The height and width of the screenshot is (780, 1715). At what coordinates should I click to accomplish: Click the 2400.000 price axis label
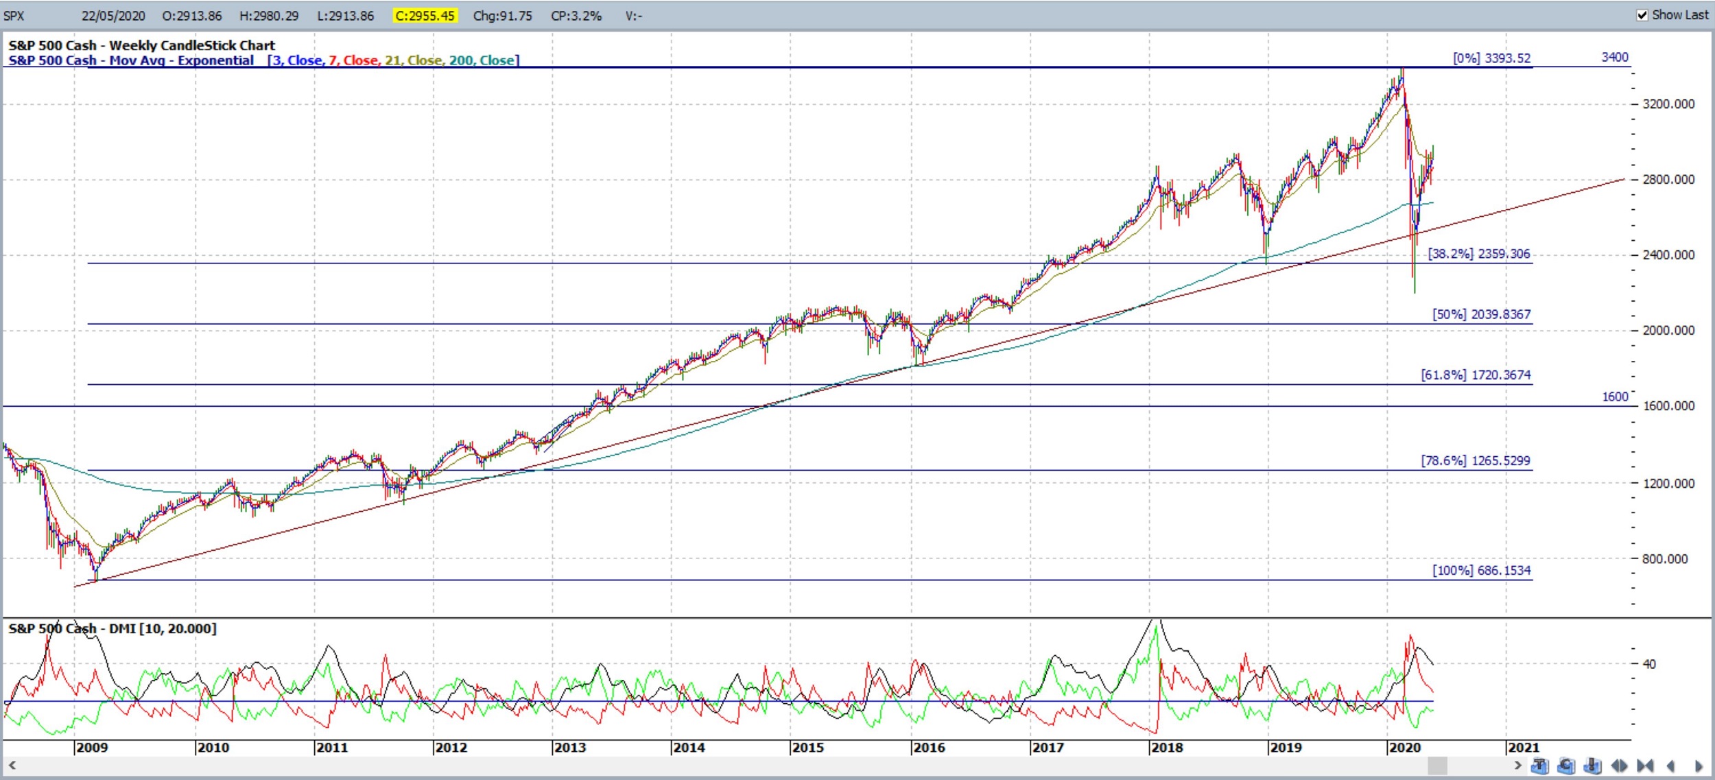pos(1668,255)
